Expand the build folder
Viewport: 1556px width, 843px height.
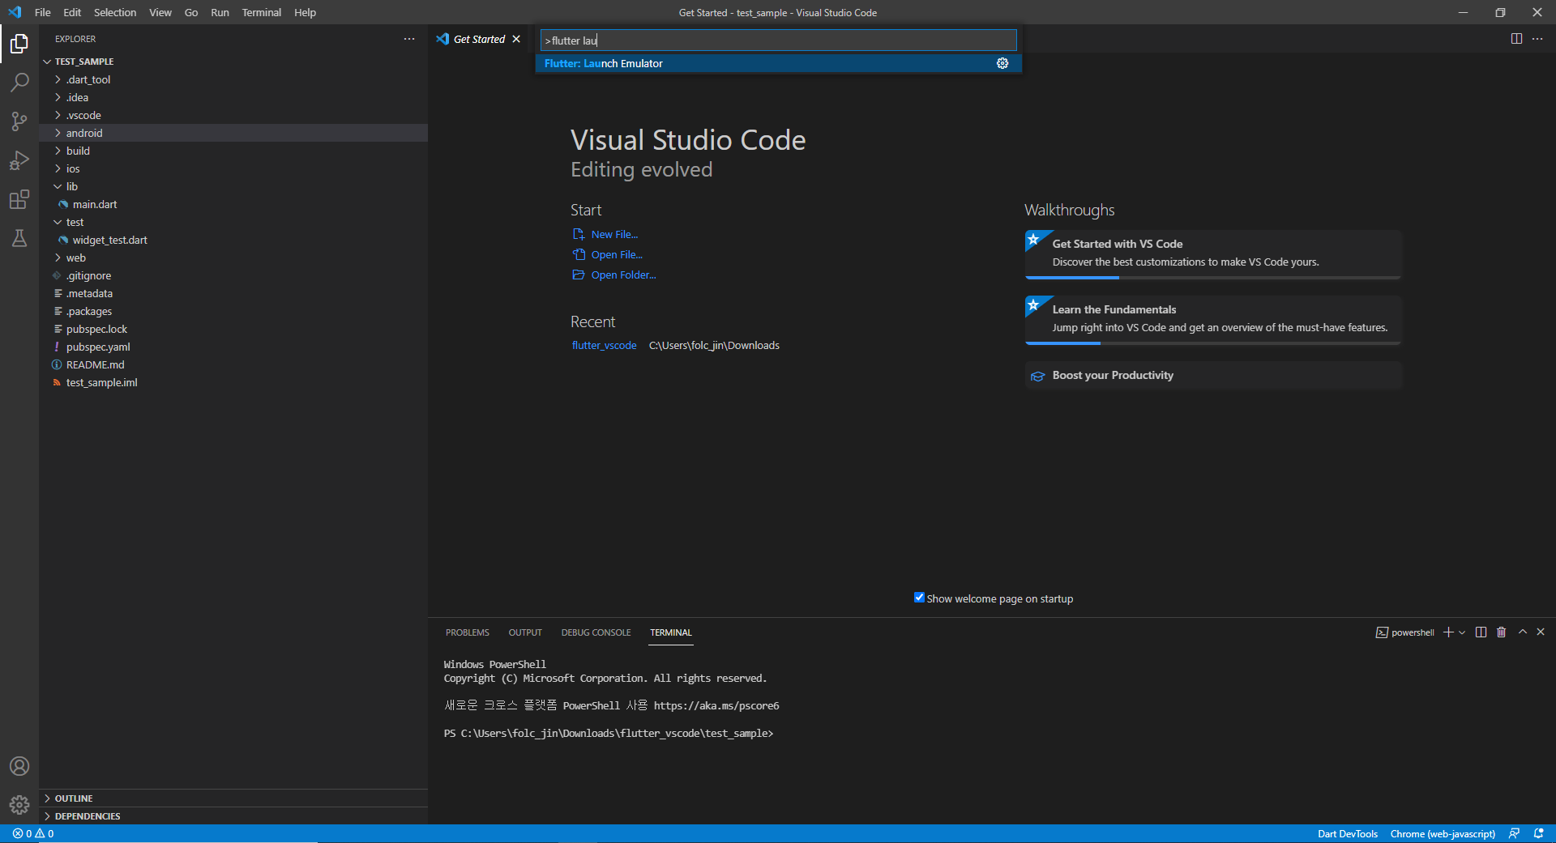[58, 151]
